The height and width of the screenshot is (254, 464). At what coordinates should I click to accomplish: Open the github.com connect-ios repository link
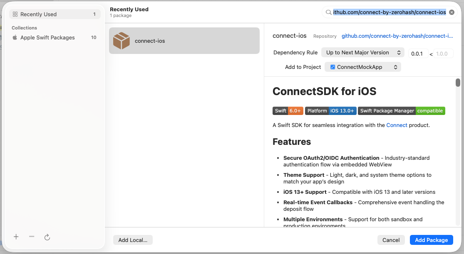397,36
